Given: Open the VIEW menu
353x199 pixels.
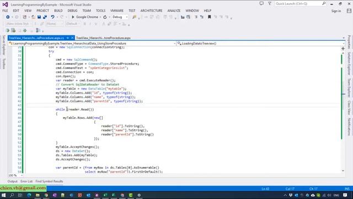Looking at the screenshot, I should pyautogui.click(x=28, y=11).
